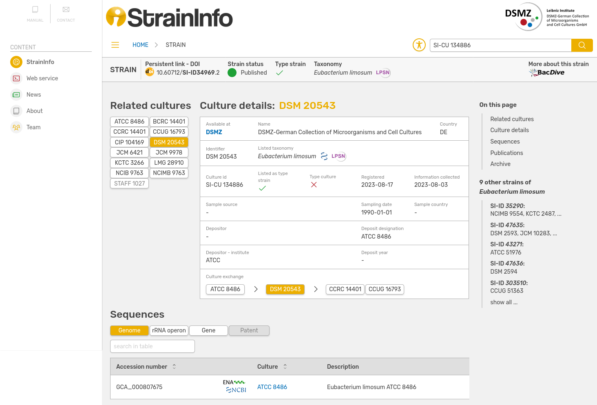Click the DOI badge icon
This screenshot has width=597, height=405.
click(x=150, y=72)
